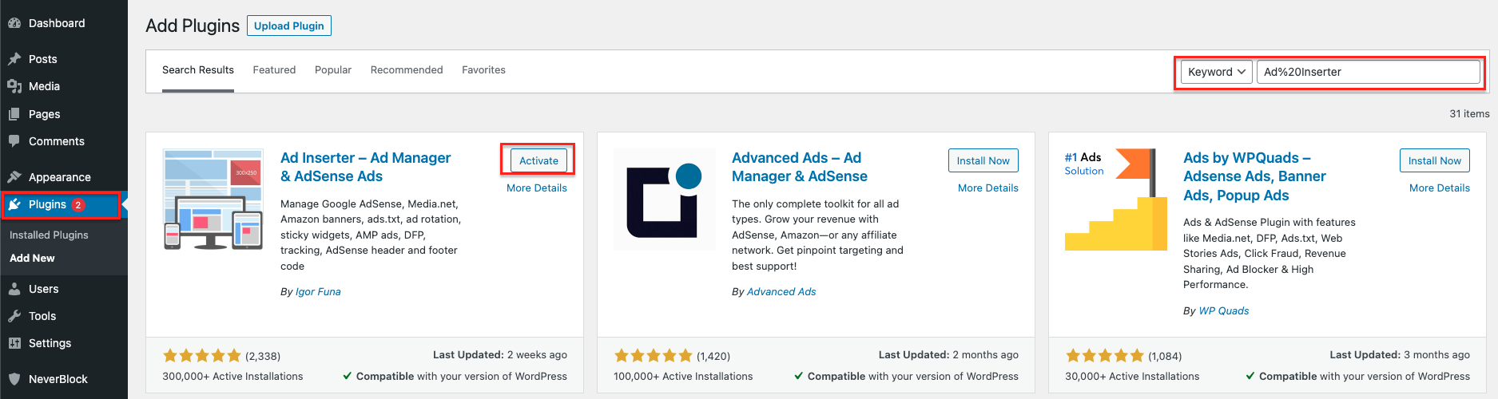Screen dimensions: 1498x399
Task: Click the Upload Plugin button
Action: pyautogui.click(x=289, y=26)
